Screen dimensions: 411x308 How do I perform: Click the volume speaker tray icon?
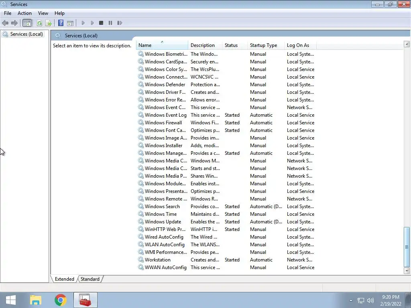pyautogui.click(x=370, y=300)
